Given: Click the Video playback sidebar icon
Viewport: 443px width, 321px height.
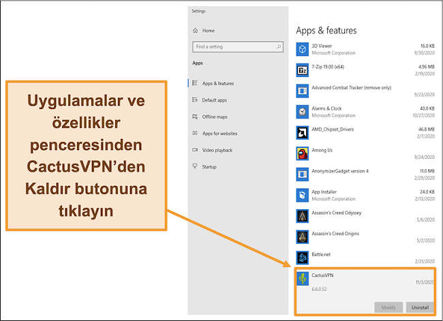Looking at the screenshot, I should point(195,150).
